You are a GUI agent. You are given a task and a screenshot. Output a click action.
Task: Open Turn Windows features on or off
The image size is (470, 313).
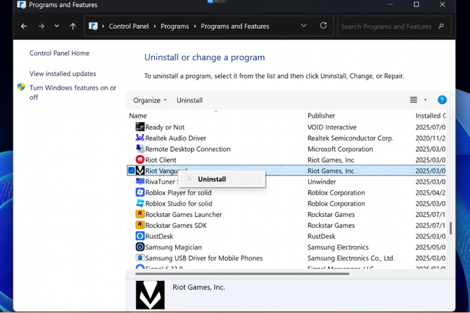click(73, 92)
